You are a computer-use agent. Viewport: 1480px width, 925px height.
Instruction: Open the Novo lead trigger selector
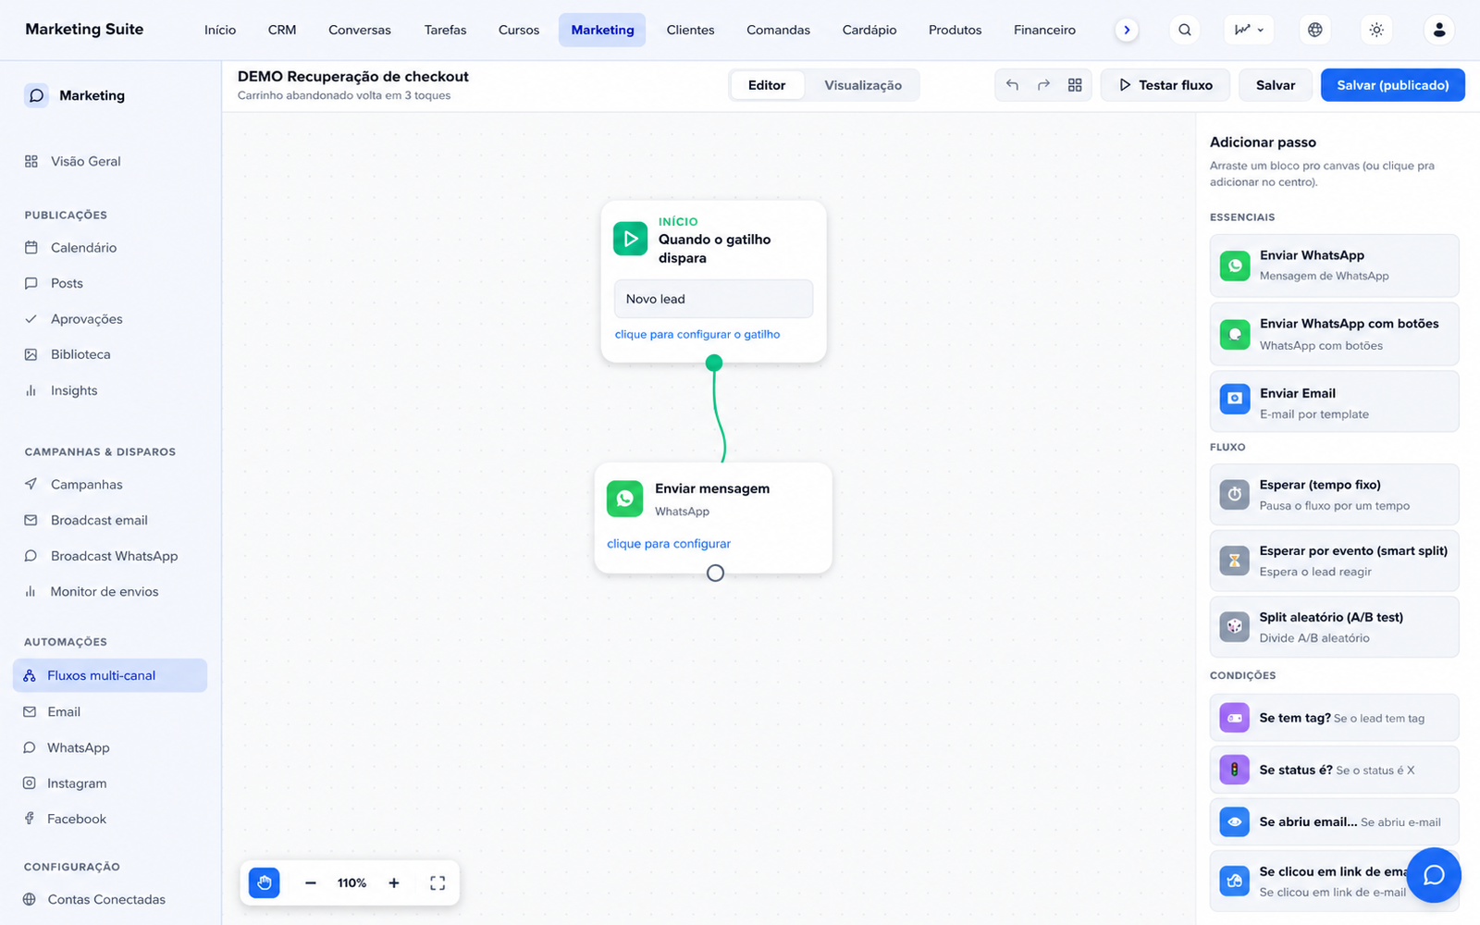[x=713, y=299]
